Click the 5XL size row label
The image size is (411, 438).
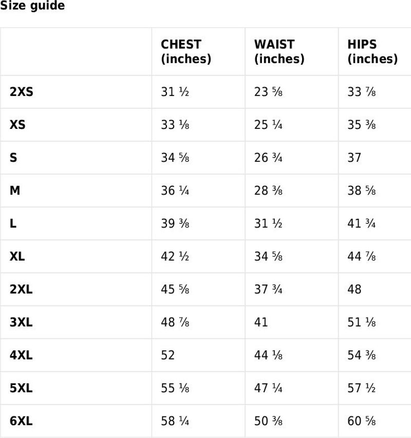coord(21,388)
